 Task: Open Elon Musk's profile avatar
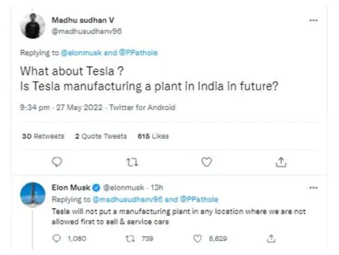[x=33, y=195]
